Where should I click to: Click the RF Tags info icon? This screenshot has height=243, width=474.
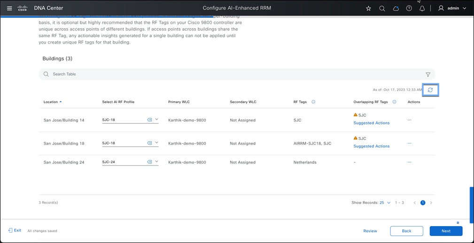point(313,102)
